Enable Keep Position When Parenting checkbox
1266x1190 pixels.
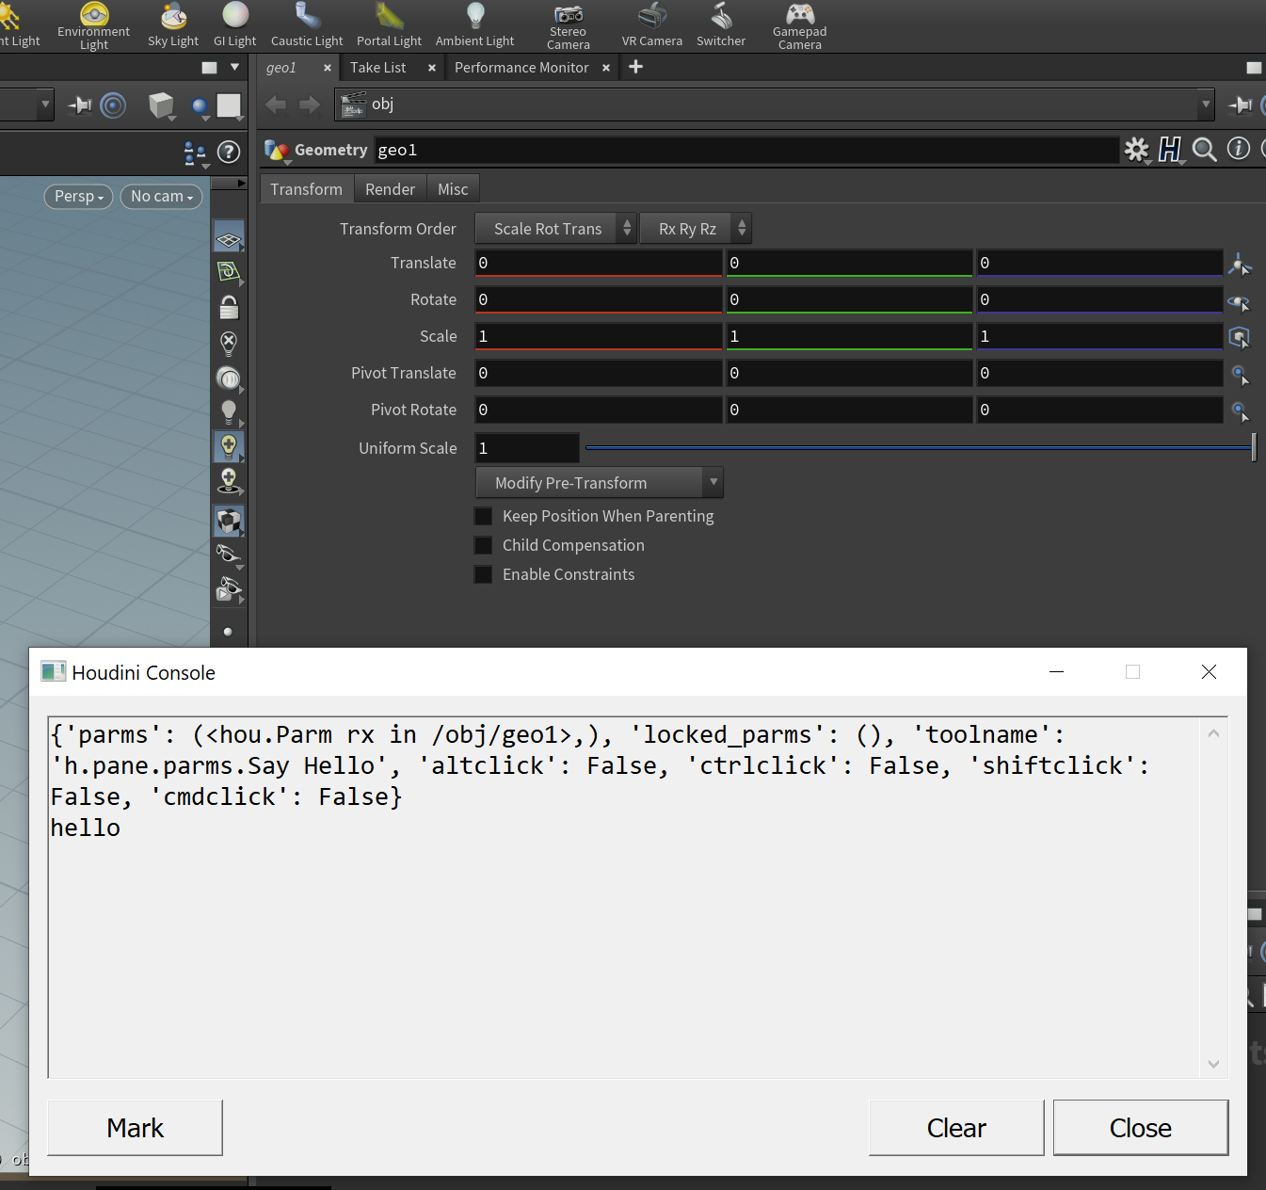(x=483, y=516)
